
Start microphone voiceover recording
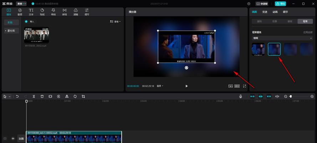pyautogui.click(x=241, y=97)
